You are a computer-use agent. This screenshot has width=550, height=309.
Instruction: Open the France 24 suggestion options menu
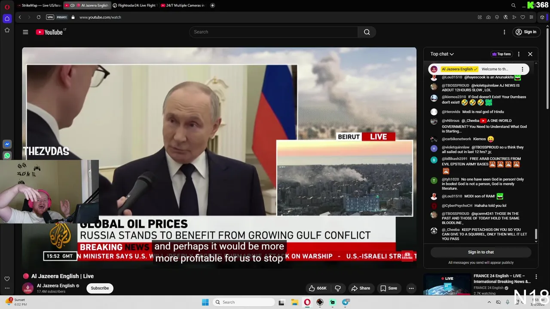(536, 277)
